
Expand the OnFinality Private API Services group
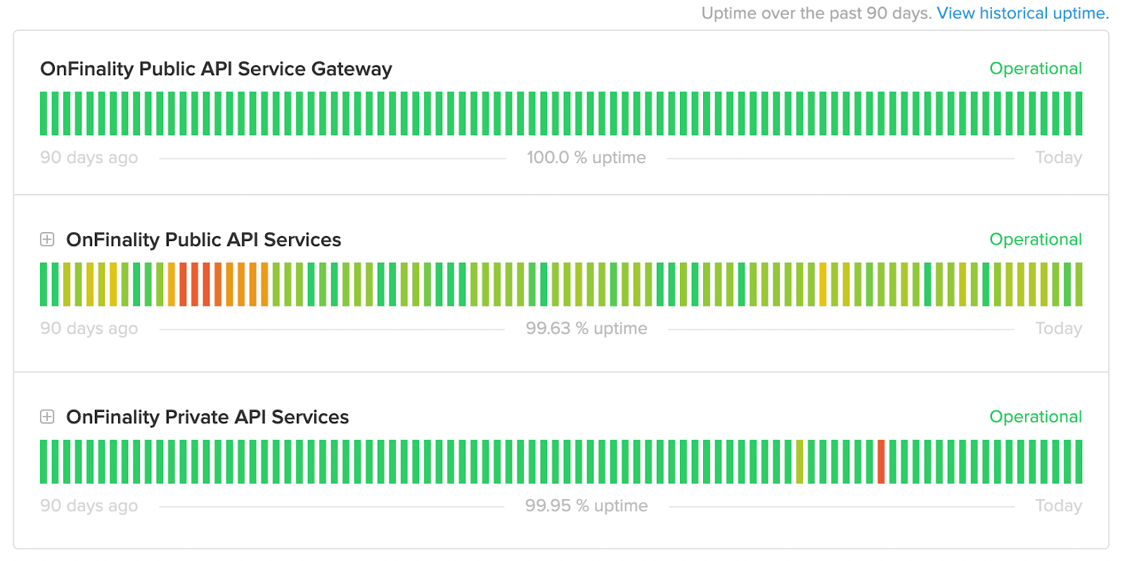pos(47,417)
